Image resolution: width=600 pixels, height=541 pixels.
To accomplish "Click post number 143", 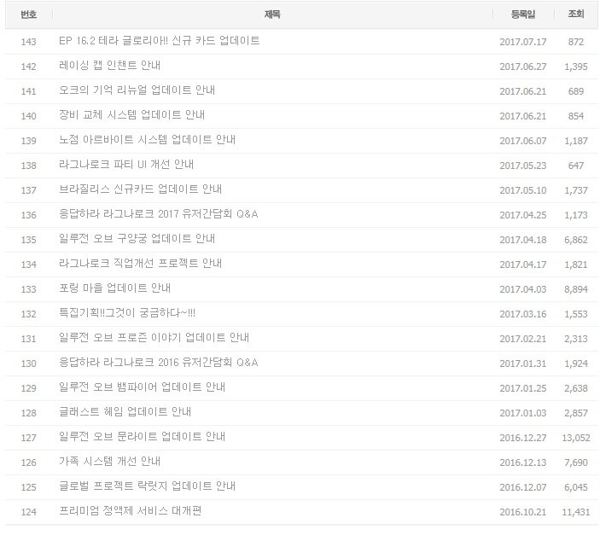I will coord(29,42).
